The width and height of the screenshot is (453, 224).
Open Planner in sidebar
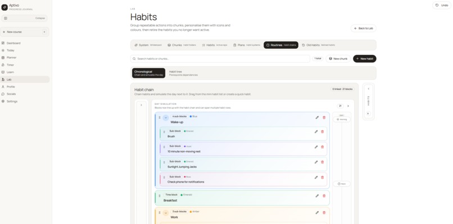pos(25,58)
